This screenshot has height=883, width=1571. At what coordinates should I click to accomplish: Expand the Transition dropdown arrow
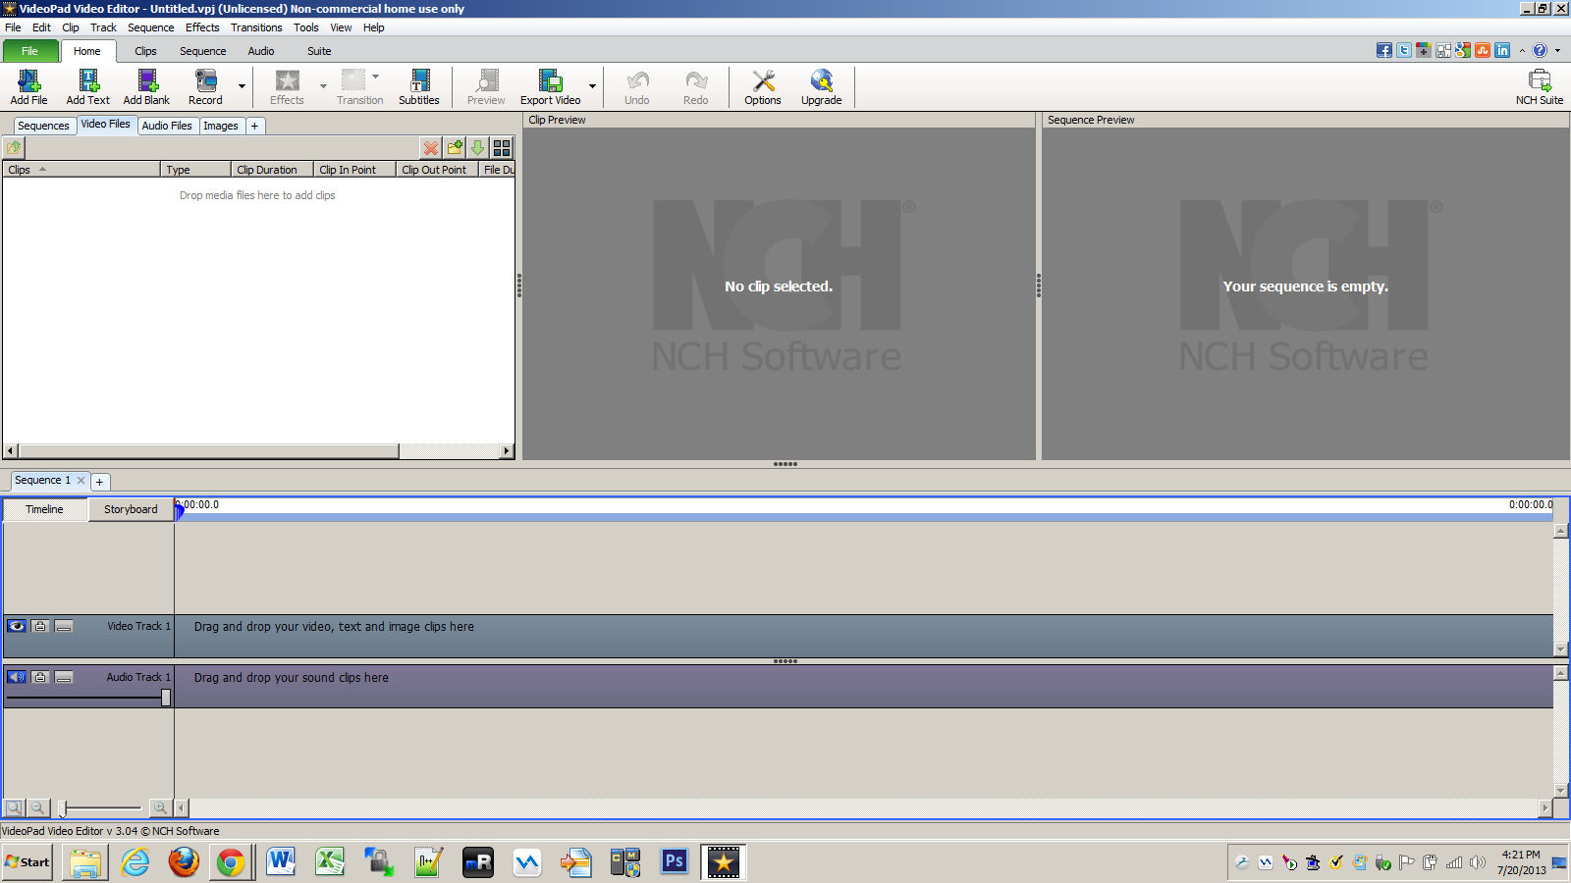tap(375, 77)
